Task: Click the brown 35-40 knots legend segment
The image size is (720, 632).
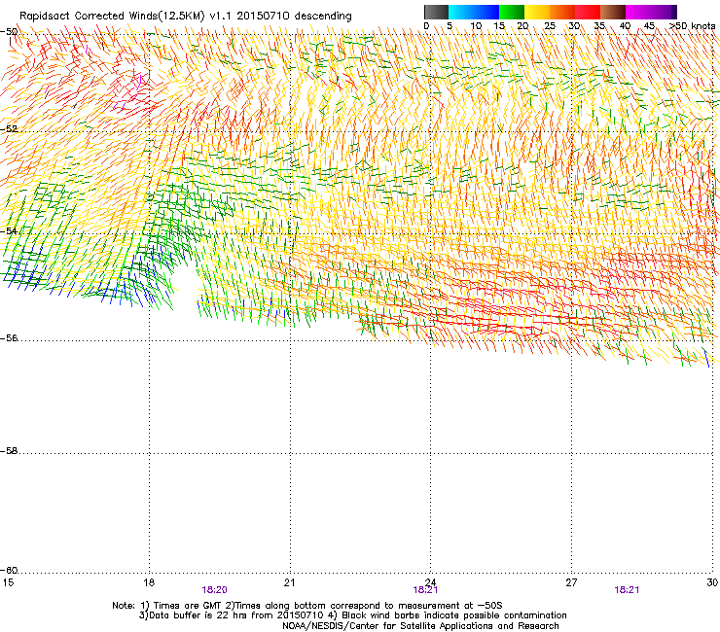Action: (613, 12)
